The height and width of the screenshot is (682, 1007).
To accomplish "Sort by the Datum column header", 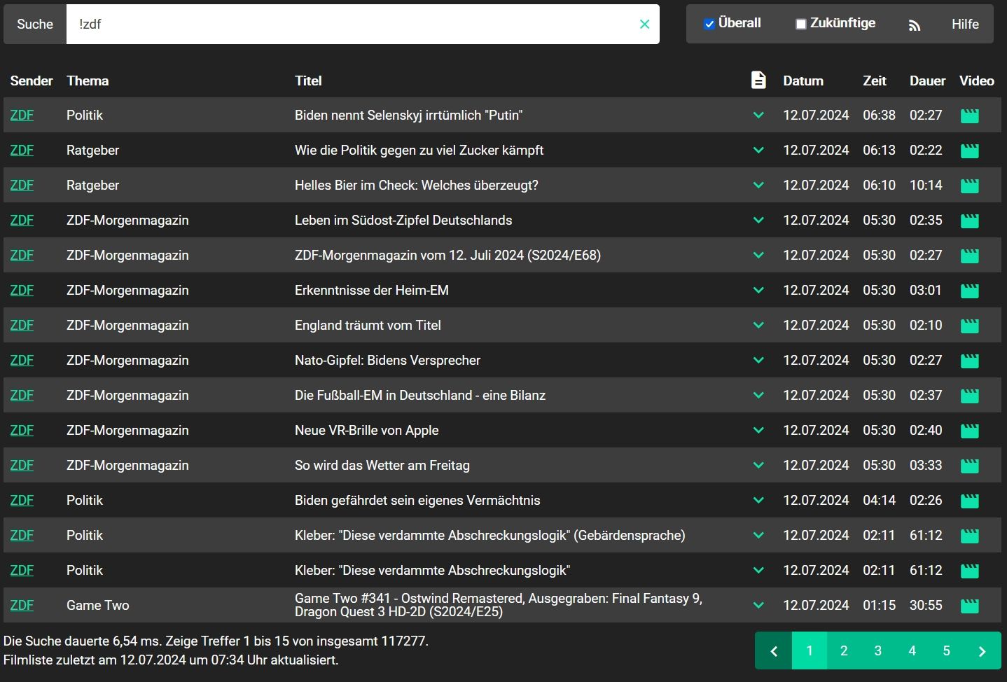I will click(803, 81).
